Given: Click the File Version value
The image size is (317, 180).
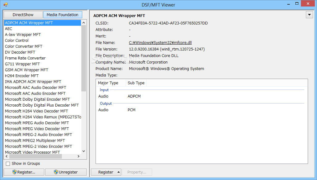Looking at the screenshot, I should click(167, 49).
